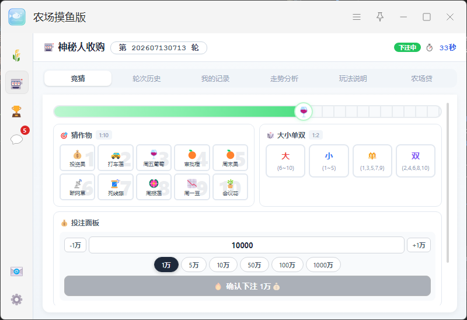Click the 1:2 odds label

pos(315,135)
